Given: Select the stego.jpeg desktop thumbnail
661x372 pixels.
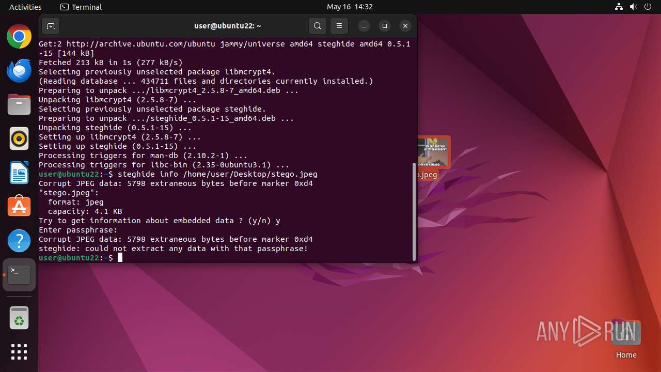Looking at the screenshot, I should tap(433, 152).
